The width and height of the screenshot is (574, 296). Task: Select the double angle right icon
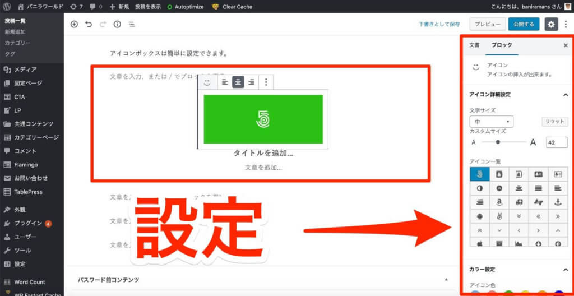pyautogui.click(x=558, y=216)
